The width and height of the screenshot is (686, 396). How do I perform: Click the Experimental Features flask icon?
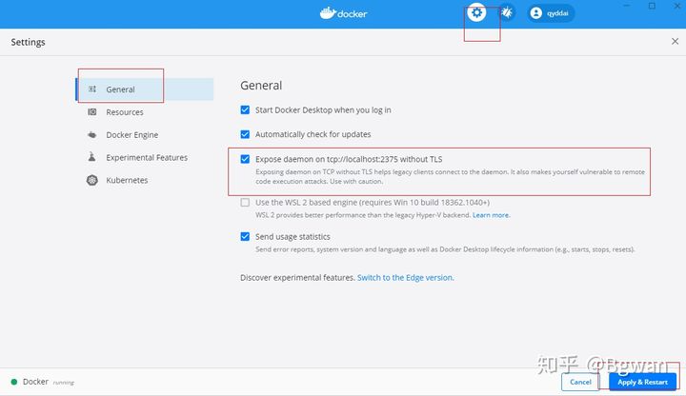(91, 157)
